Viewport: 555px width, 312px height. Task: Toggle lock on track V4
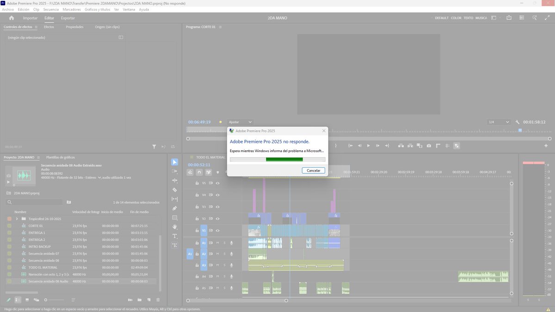click(x=197, y=195)
